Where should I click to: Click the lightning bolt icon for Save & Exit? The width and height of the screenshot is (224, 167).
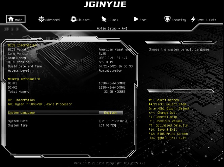pos(193,19)
